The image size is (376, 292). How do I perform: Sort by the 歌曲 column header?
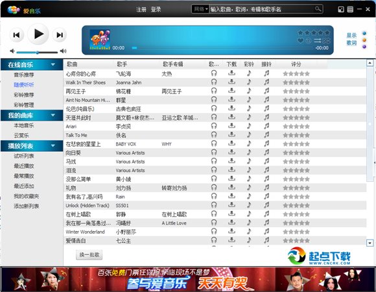coord(72,64)
